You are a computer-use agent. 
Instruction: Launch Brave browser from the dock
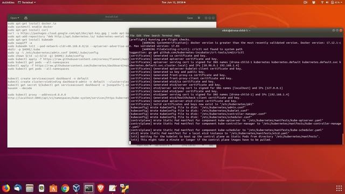click(x=101, y=188)
